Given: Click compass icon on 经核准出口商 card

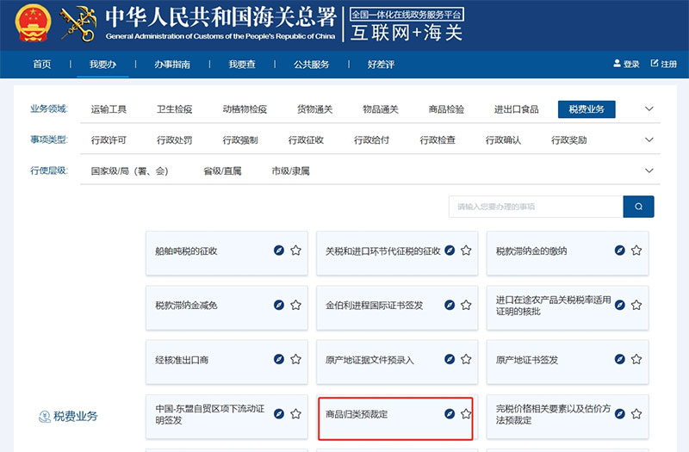Looking at the screenshot, I should click(278, 360).
